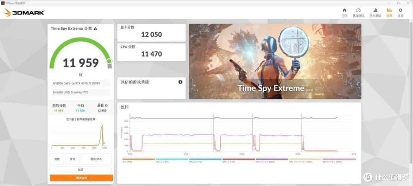Save the result with 保存 button
413x186 pixels.
(72, 159)
